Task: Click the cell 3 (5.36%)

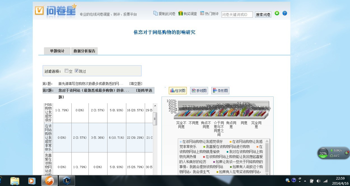Action: (98, 138)
